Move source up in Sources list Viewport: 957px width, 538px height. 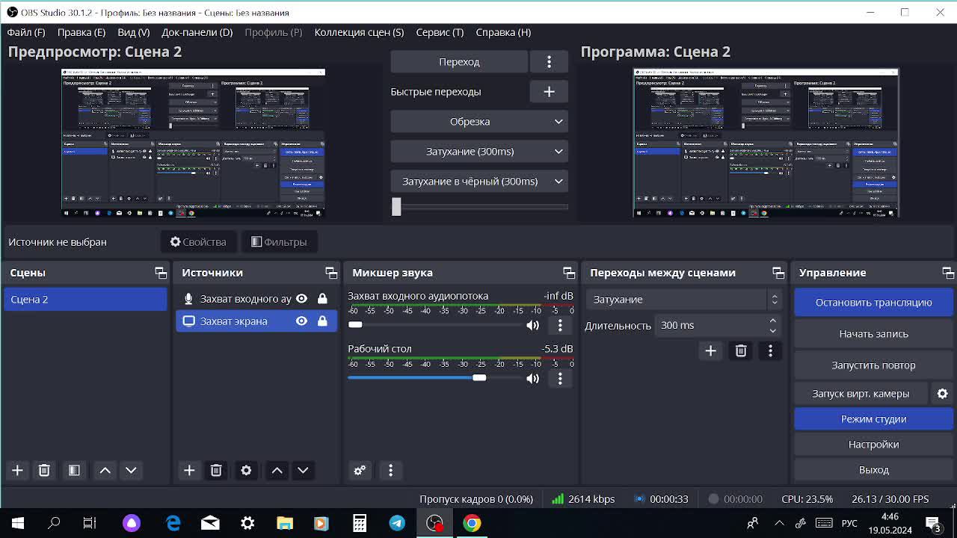tap(277, 470)
